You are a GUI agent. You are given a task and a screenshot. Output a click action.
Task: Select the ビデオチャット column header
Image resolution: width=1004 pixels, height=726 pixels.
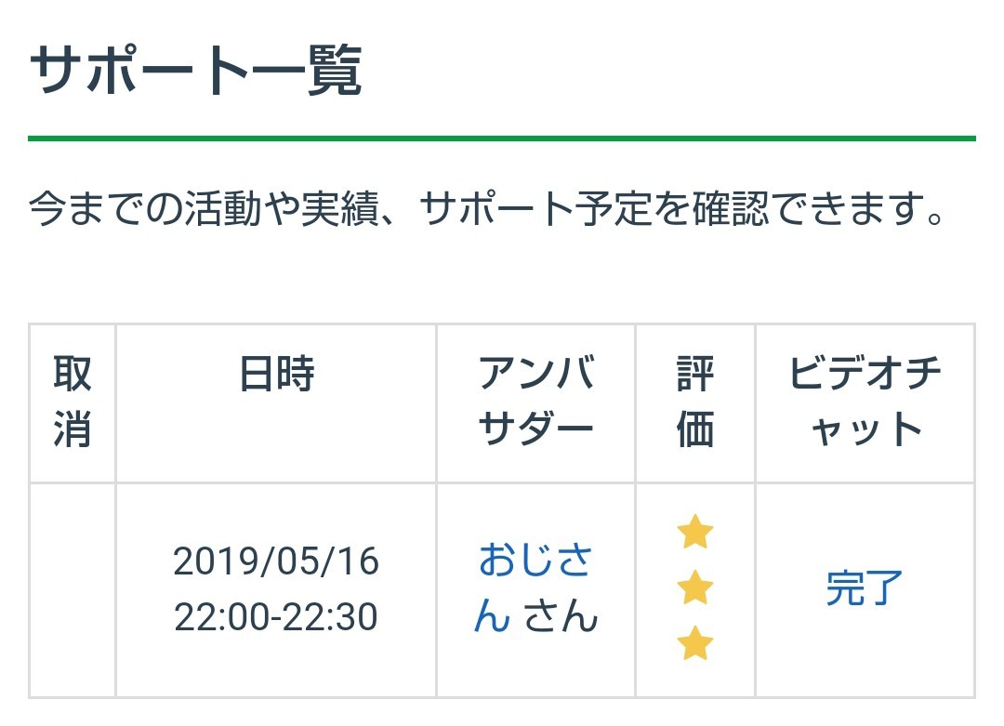tap(865, 403)
